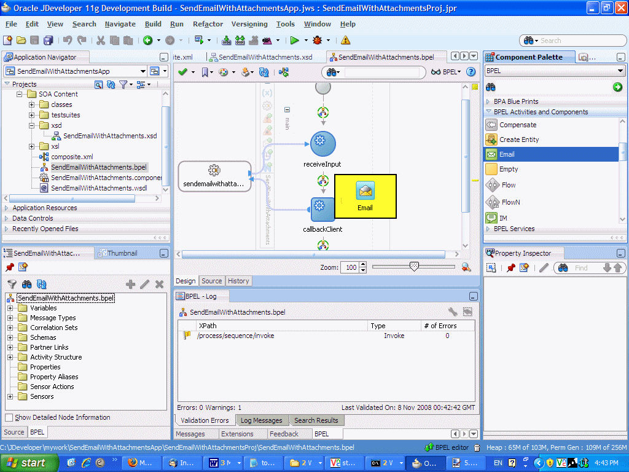The width and height of the screenshot is (629, 472).
Task: Click the zoom value input field
Action: (x=350, y=267)
